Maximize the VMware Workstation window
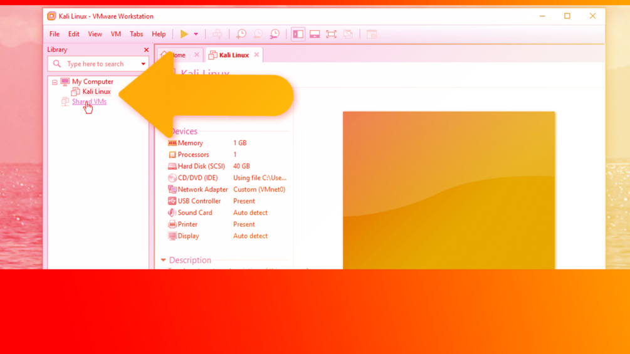 (x=567, y=16)
